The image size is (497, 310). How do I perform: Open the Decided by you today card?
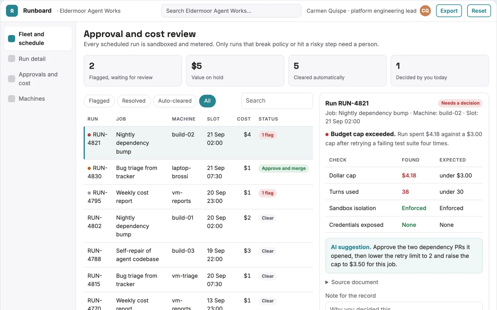point(440,71)
